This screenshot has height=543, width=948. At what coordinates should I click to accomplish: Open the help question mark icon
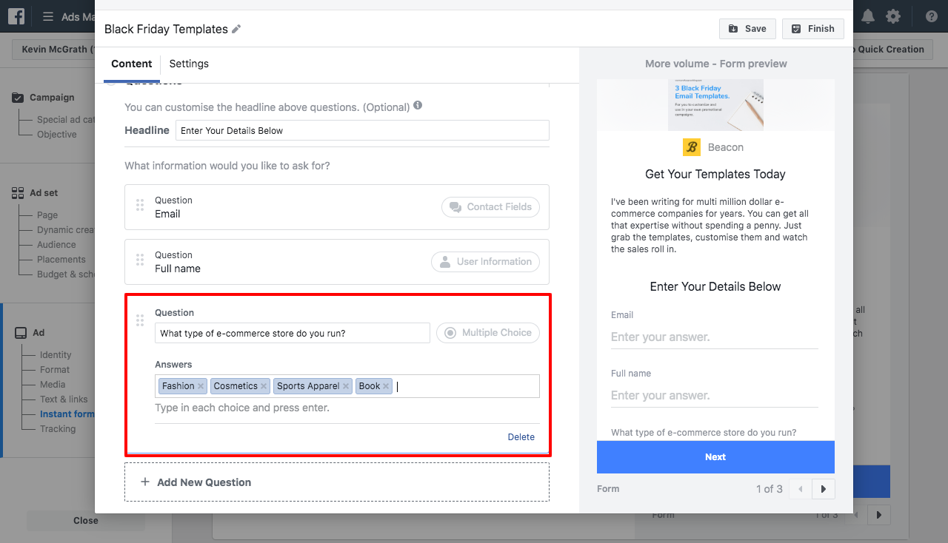click(931, 16)
